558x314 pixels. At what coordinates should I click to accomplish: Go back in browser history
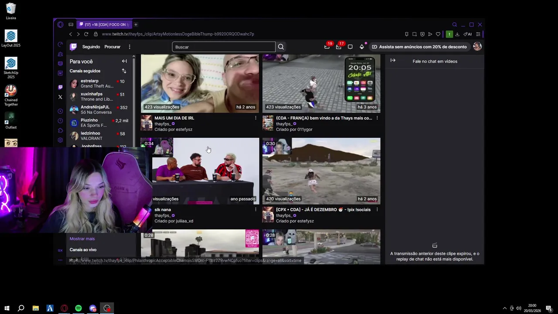coord(71,34)
